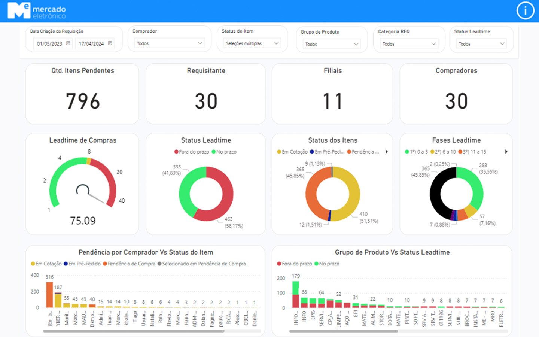The height and width of the screenshot is (337, 539).
Task: Toggle Em Pré-Pedido legend in Pendência por Comprador
Action: [x=84, y=264]
